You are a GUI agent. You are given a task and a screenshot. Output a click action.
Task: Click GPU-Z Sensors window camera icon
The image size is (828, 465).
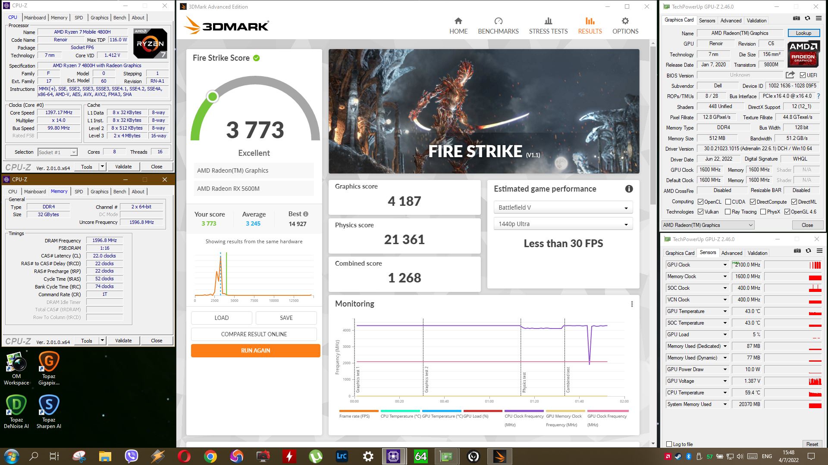pos(797,251)
